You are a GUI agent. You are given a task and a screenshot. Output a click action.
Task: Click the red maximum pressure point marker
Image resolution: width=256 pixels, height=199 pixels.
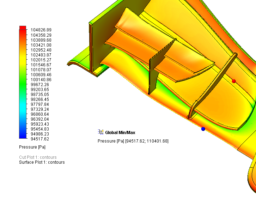[x=233, y=81]
